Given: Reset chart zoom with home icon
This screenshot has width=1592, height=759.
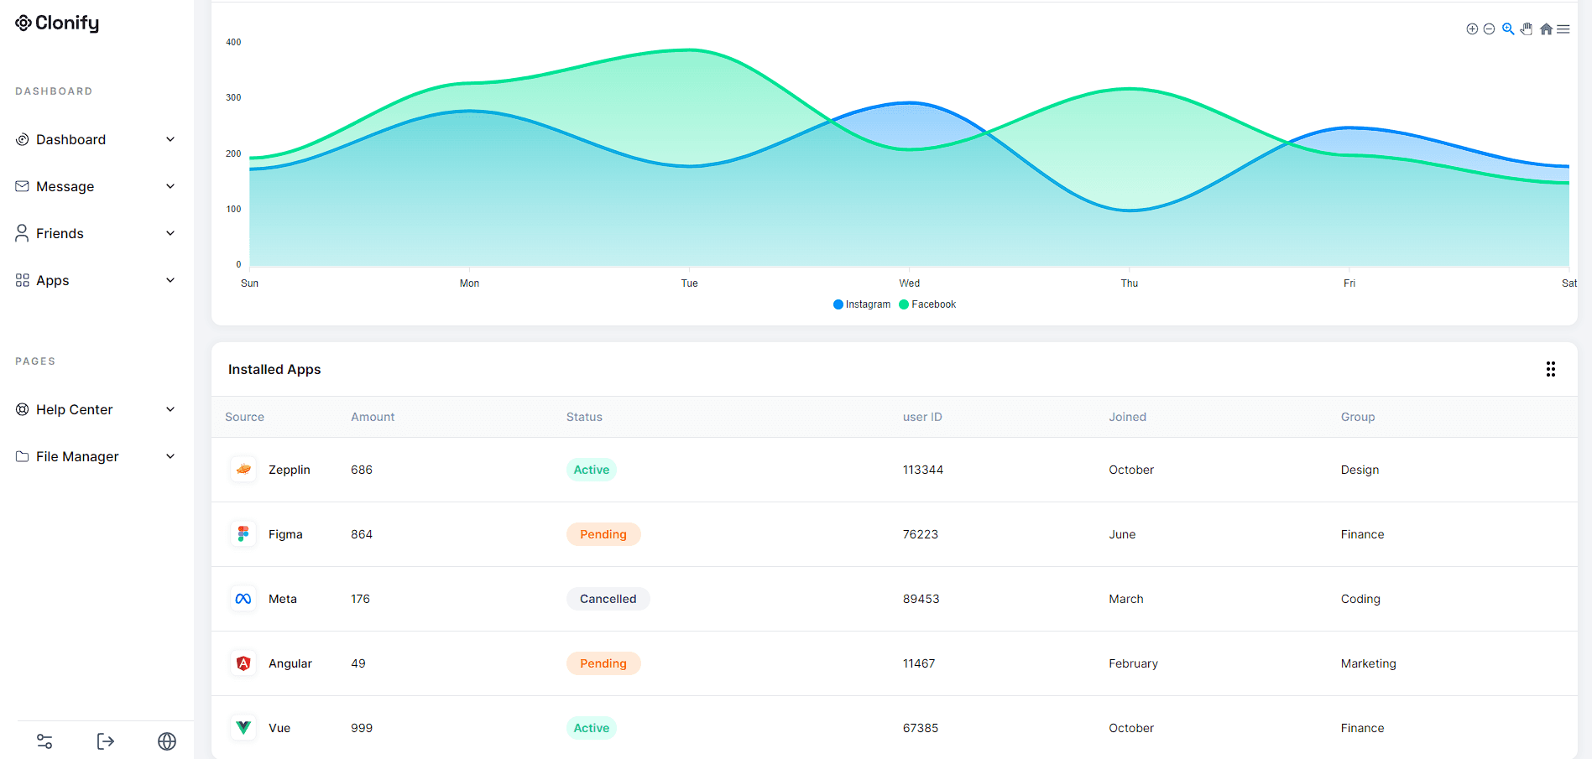Looking at the screenshot, I should point(1546,29).
